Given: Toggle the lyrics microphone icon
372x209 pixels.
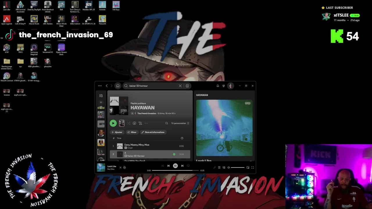Looking at the screenshot, I should [x=214, y=167].
